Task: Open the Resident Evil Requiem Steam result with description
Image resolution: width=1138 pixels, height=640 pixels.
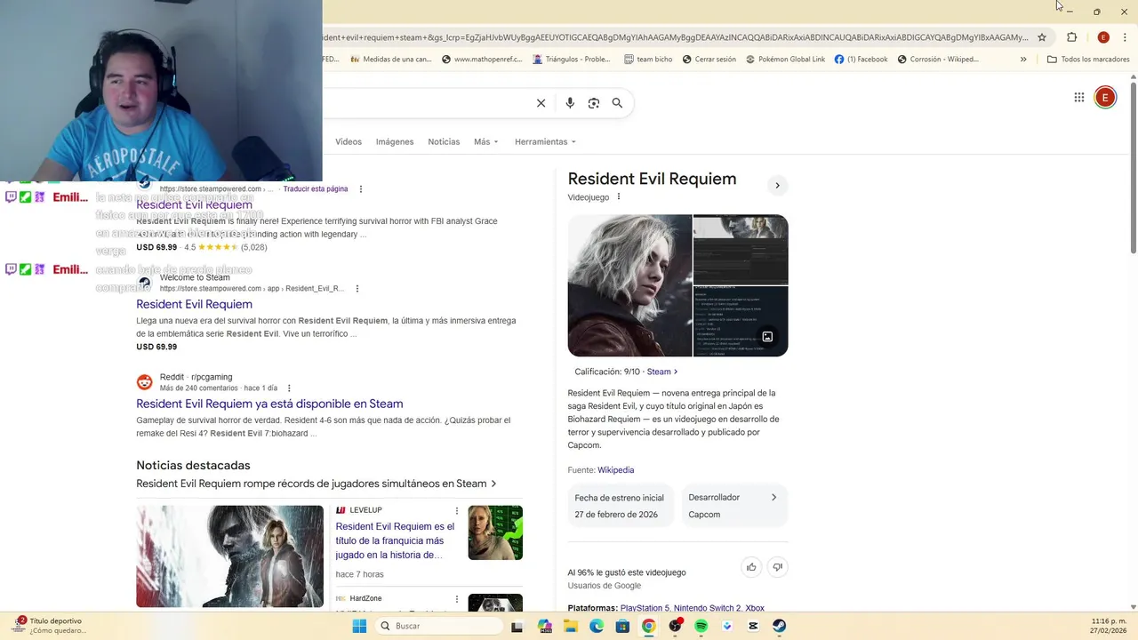Action: tap(194, 304)
